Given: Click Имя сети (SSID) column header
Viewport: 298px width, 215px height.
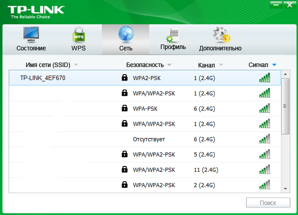Looking at the screenshot, I should tap(48, 65).
